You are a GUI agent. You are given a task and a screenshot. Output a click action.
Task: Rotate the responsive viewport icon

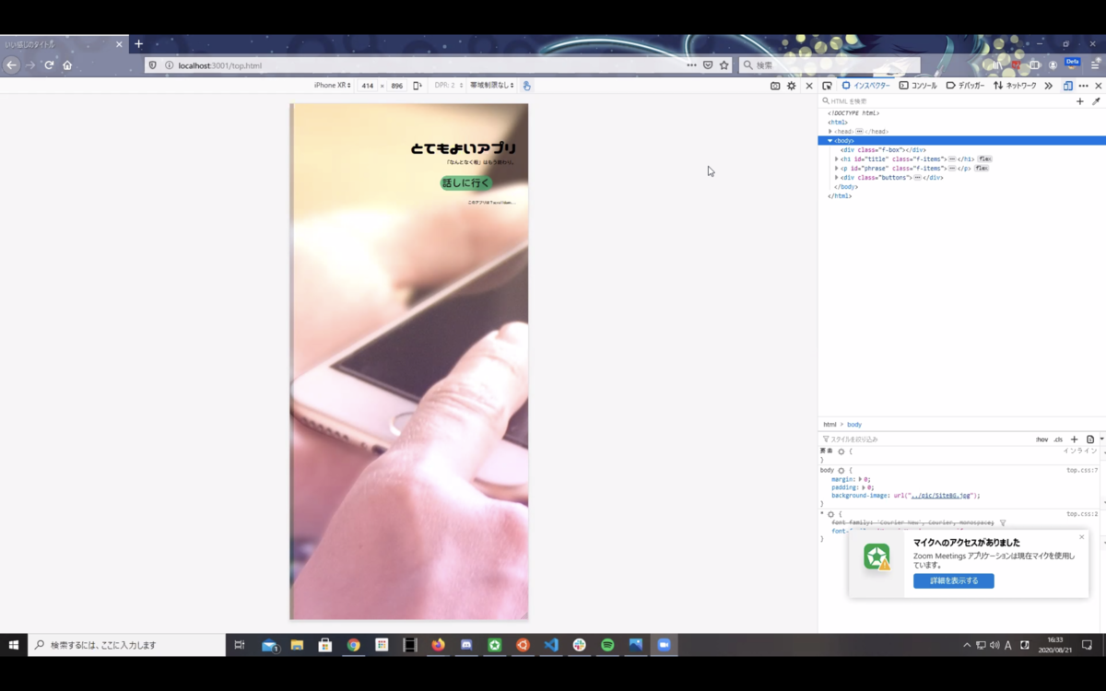[418, 86]
